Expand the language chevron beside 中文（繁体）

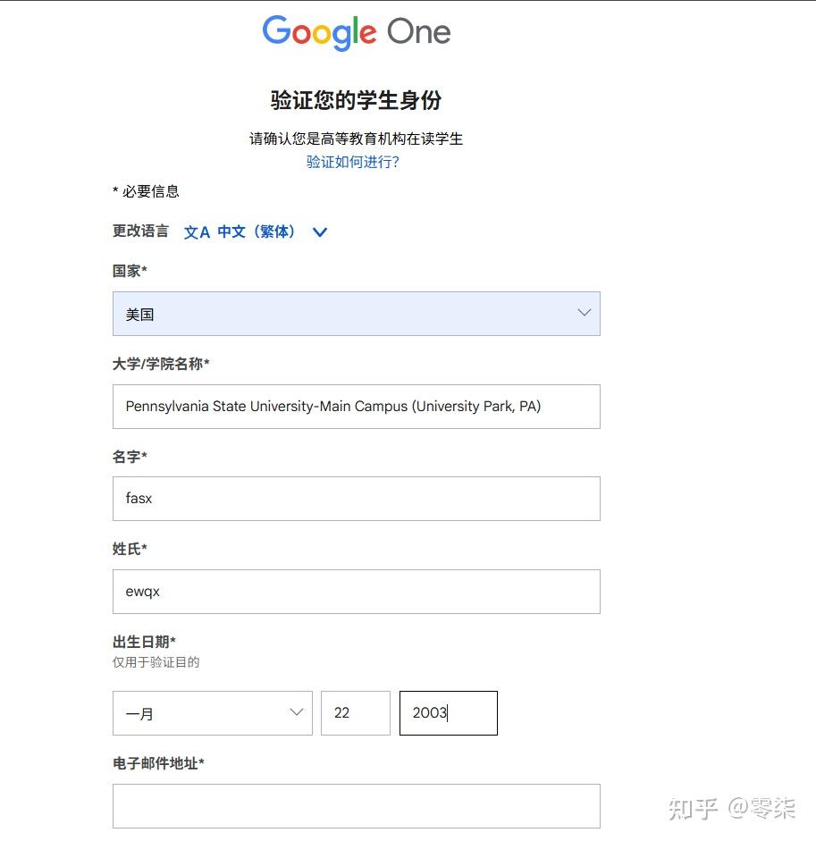point(320,232)
